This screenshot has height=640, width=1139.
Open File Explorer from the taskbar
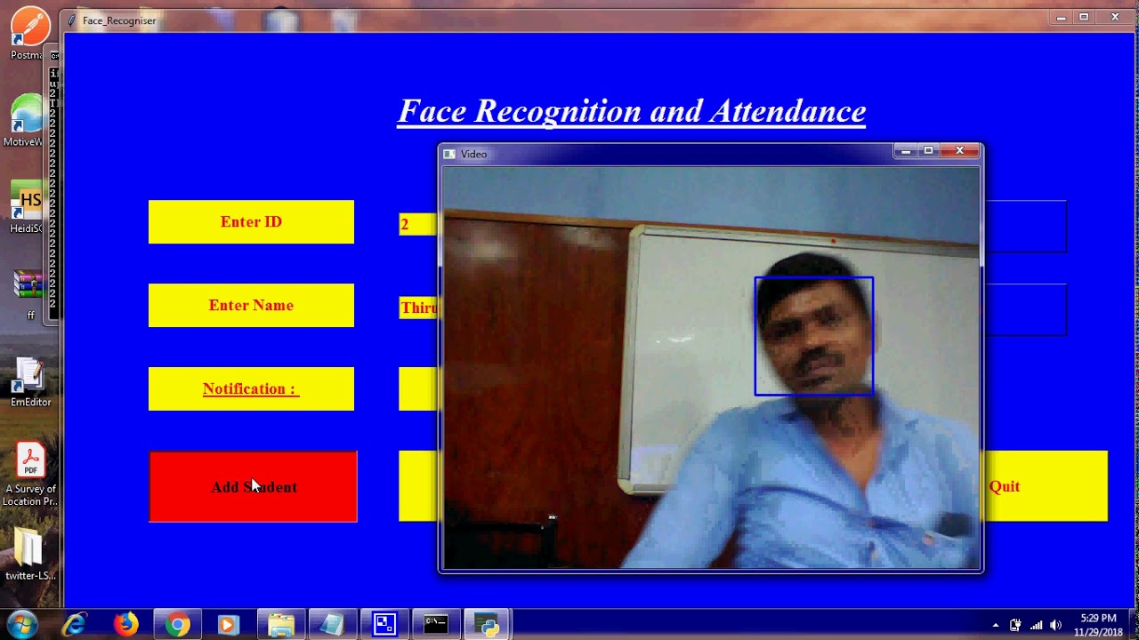(281, 625)
